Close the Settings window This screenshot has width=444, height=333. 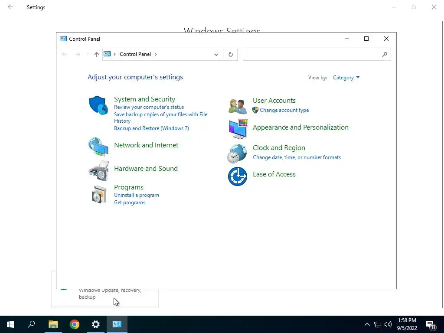point(434,7)
